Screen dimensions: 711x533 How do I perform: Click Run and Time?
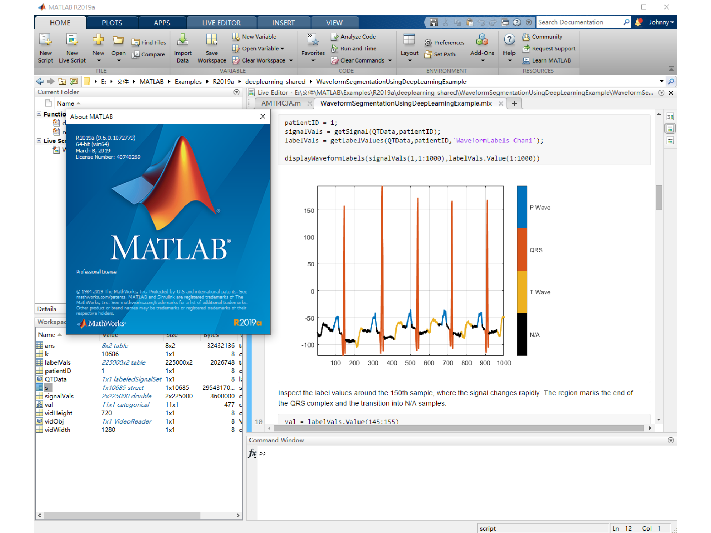(x=354, y=49)
